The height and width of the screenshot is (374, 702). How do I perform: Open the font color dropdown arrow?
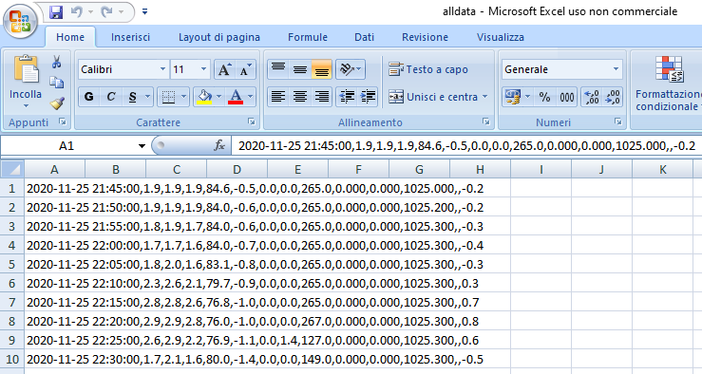pyautogui.click(x=250, y=97)
